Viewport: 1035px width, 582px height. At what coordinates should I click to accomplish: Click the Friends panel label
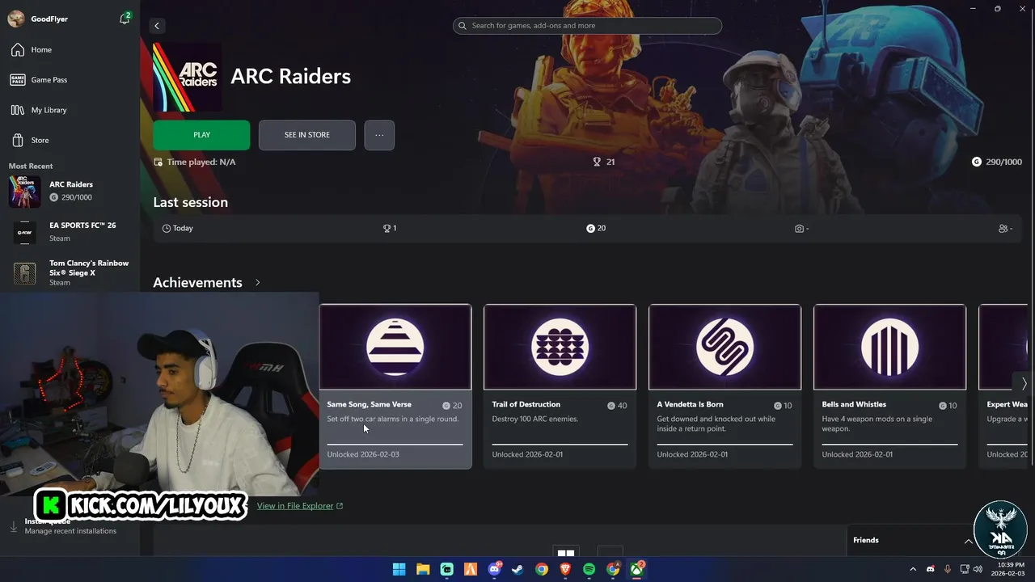coord(866,540)
